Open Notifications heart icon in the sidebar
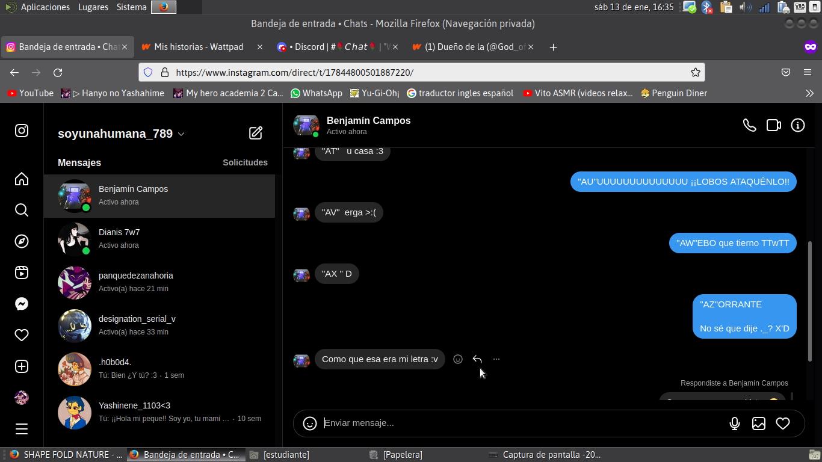Image resolution: width=822 pixels, height=462 pixels. 22,335
